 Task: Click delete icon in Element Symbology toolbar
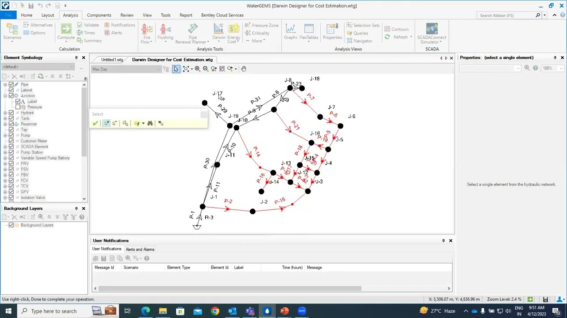tap(14, 76)
